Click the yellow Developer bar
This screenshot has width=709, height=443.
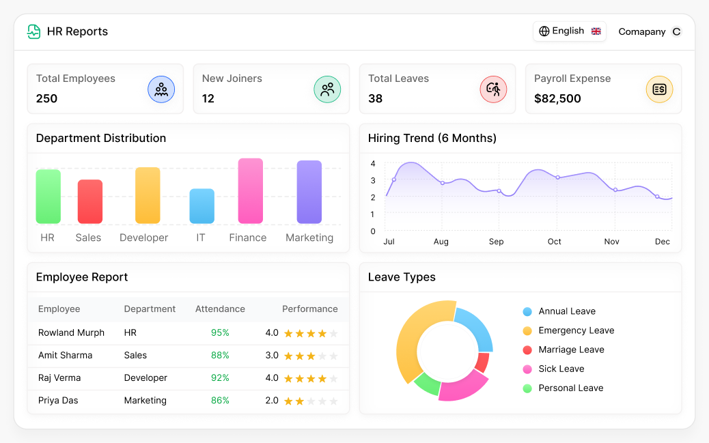pos(148,195)
